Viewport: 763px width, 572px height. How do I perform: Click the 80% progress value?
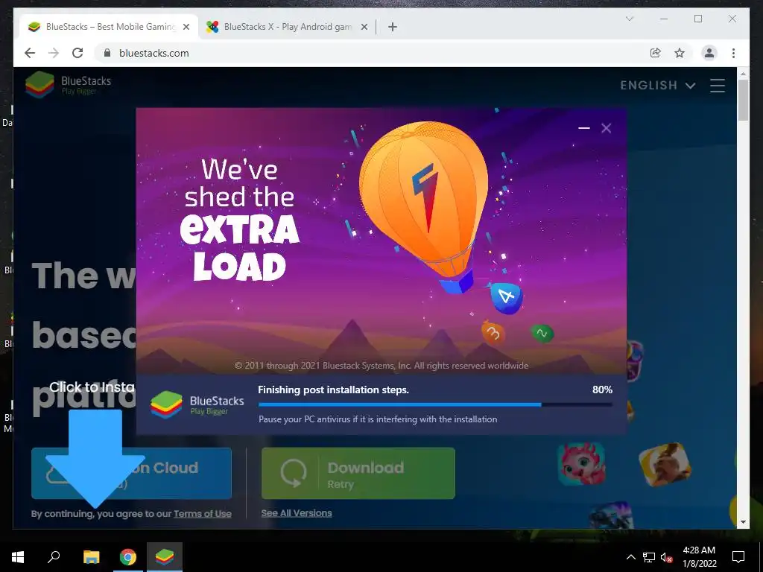[602, 390]
